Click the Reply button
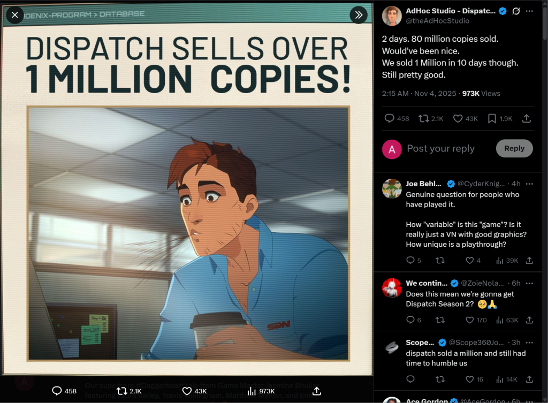This screenshot has width=548, height=403. pyautogui.click(x=514, y=148)
